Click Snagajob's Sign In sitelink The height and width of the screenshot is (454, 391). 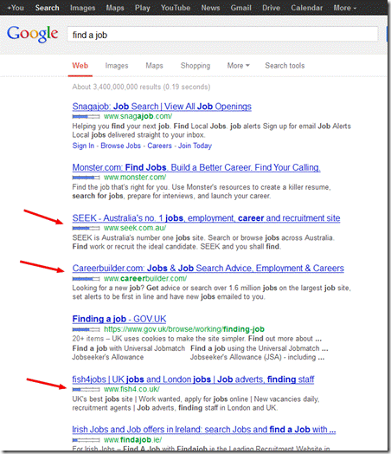pos(83,146)
